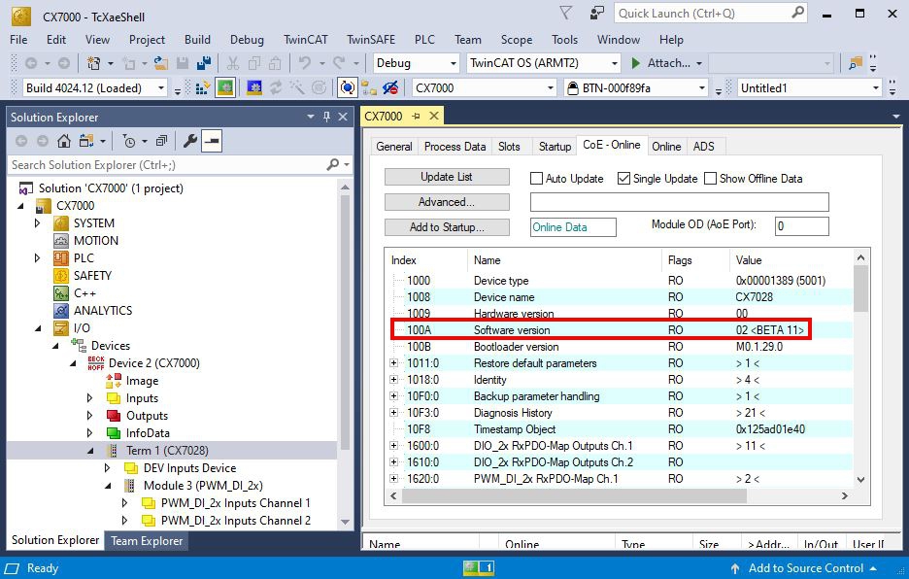Open Solution Explorer's Properties wrench icon

[x=190, y=140]
